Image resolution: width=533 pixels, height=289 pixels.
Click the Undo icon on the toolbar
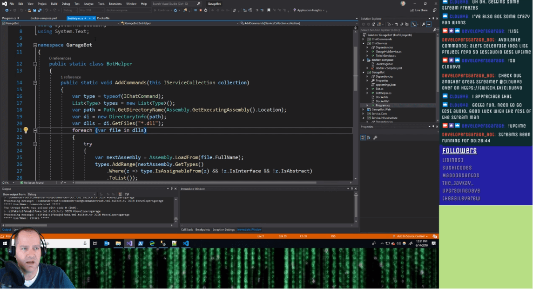47,10
